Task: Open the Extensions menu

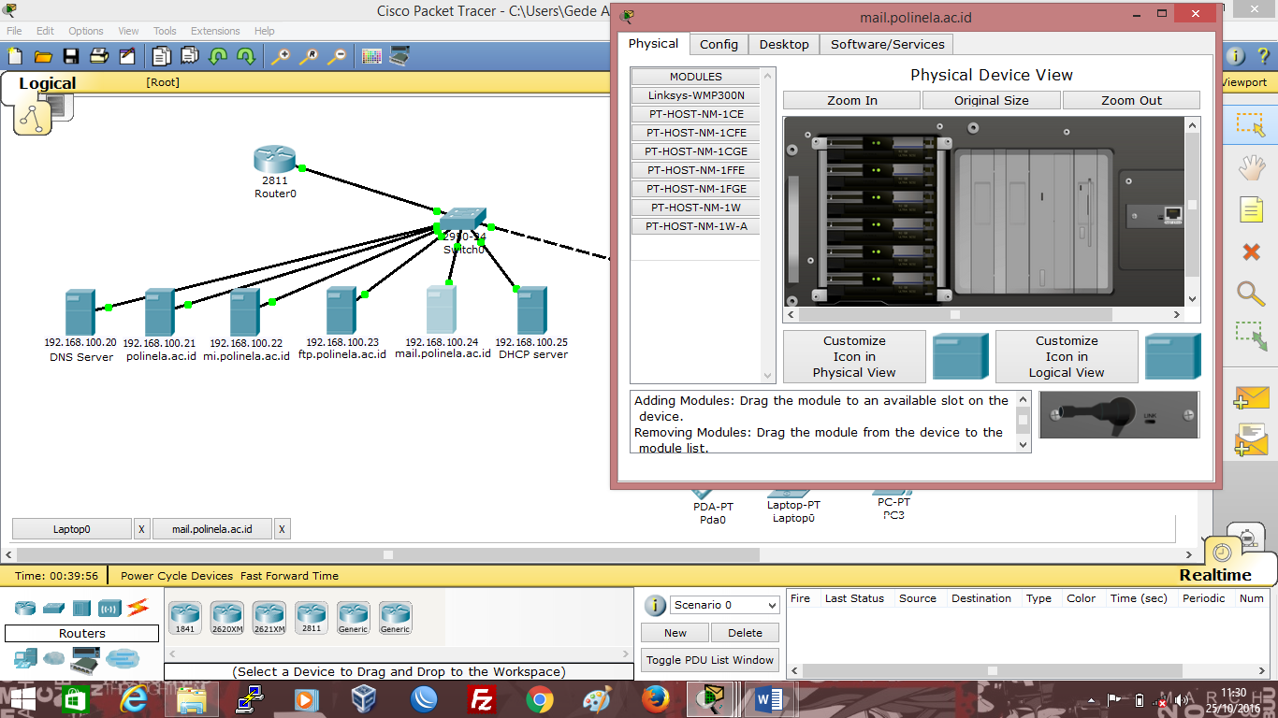Action: (x=215, y=31)
